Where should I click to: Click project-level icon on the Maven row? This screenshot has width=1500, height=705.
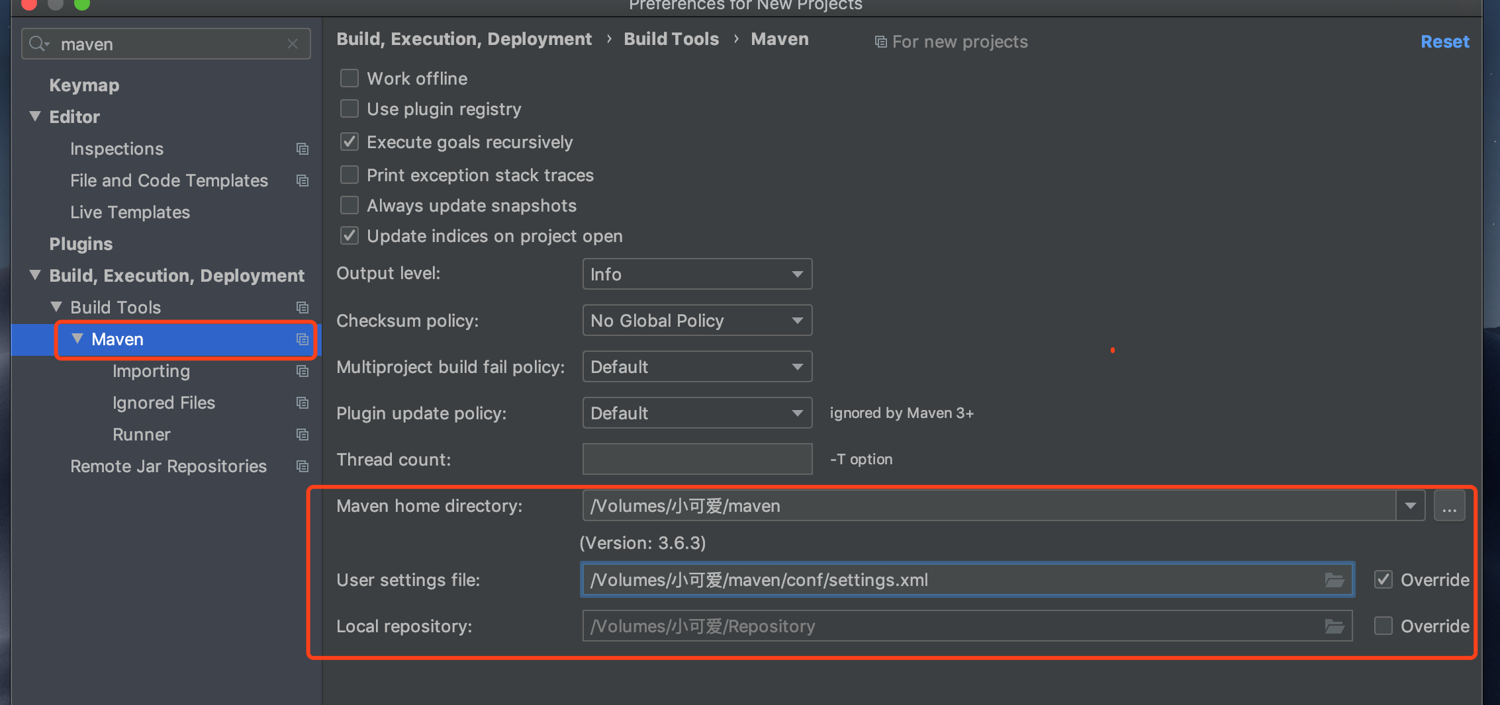[x=303, y=339]
